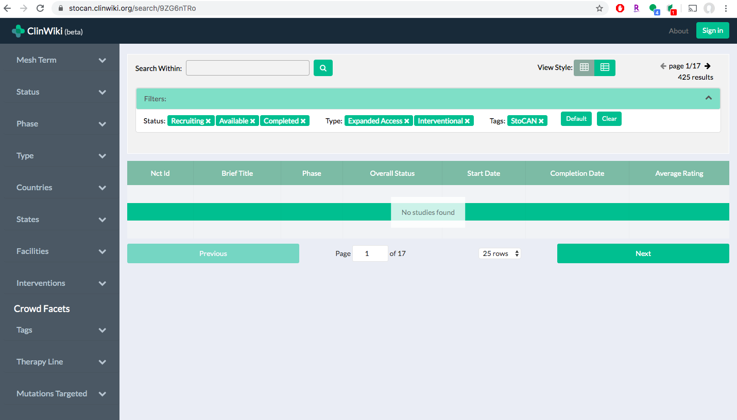737x420 pixels.
Task: Switch to the table list view icon
Action: pyautogui.click(x=605, y=67)
